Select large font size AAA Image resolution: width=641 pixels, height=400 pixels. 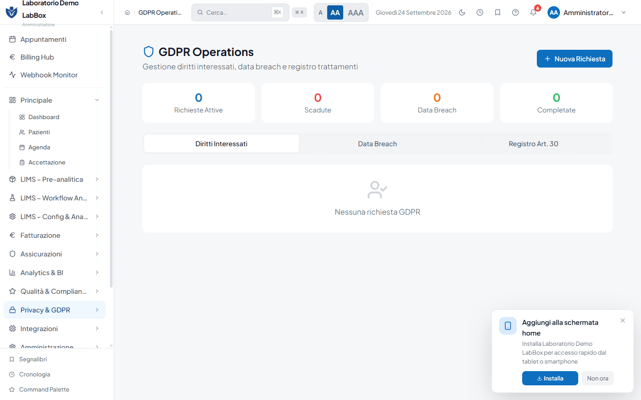(x=356, y=12)
